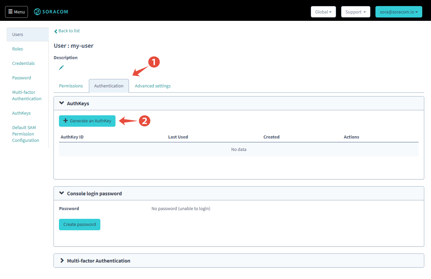This screenshot has width=431, height=279.
Task: Open Default SAM Permission Configuration
Action: (x=26, y=134)
